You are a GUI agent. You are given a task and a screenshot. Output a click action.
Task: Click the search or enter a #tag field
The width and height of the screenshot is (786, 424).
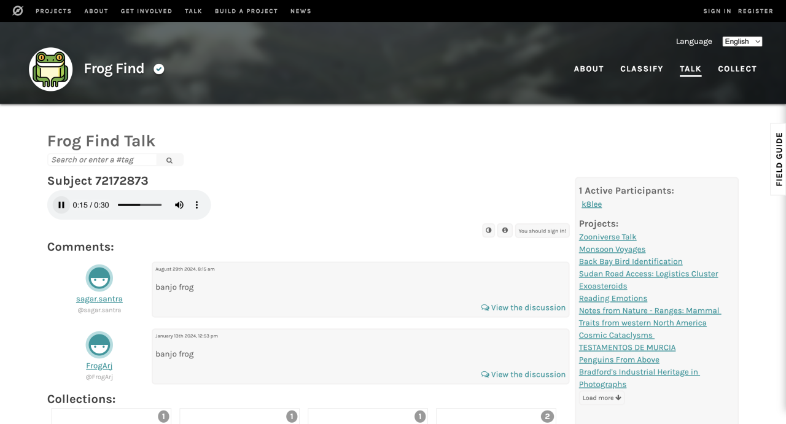pyautogui.click(x=102, y=160)
